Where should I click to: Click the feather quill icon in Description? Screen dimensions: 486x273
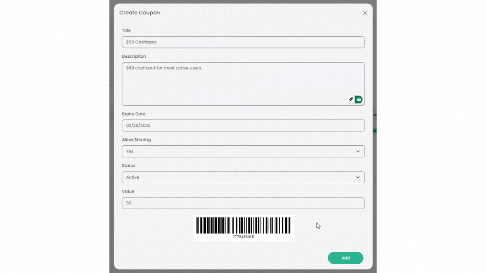(x=351, y=99)
